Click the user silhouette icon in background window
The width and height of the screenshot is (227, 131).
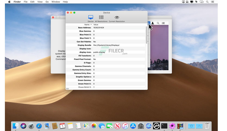tap(153, 23)
